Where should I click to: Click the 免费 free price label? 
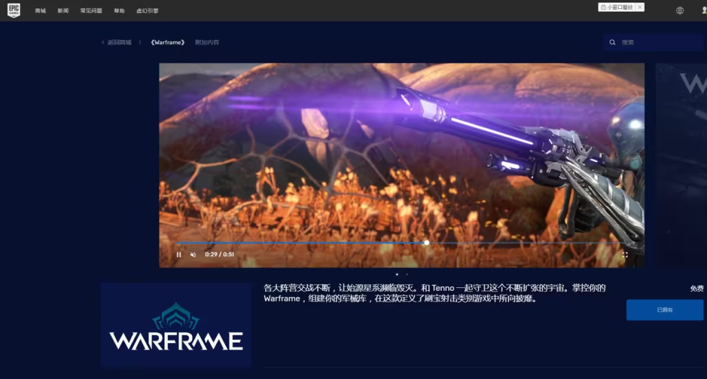tap(697, 289)
